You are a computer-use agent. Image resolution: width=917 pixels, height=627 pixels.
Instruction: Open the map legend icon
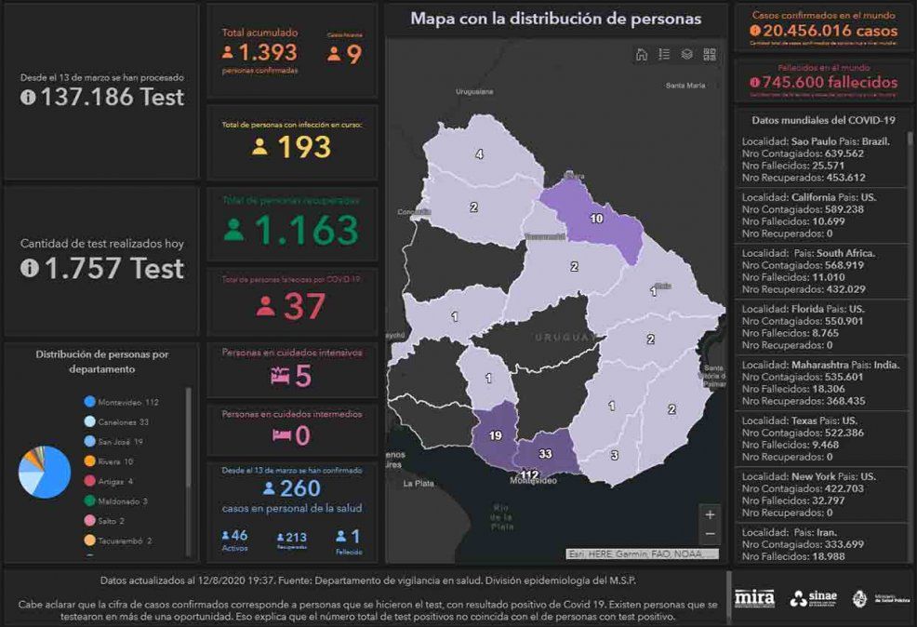click(664, 55)
